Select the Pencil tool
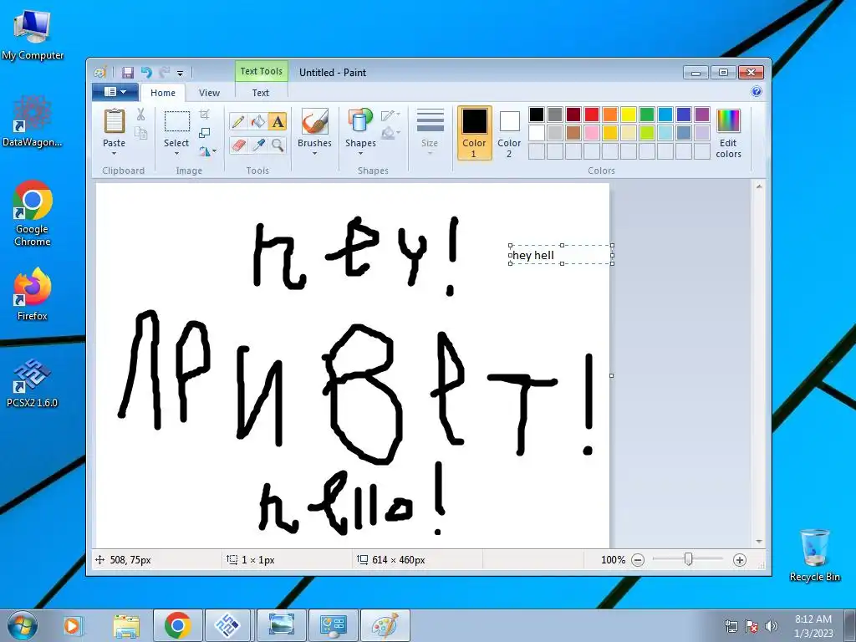856x642 pixels. tap(238, 121)
